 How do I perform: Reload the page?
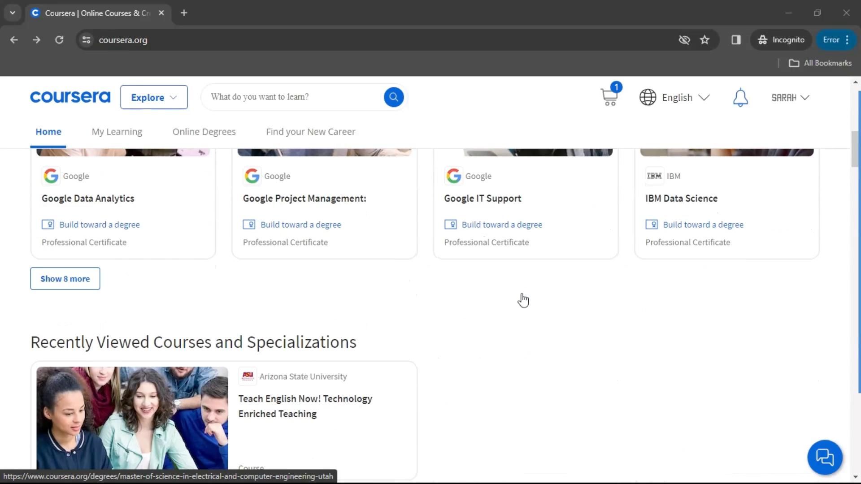(x=59, y=40)
